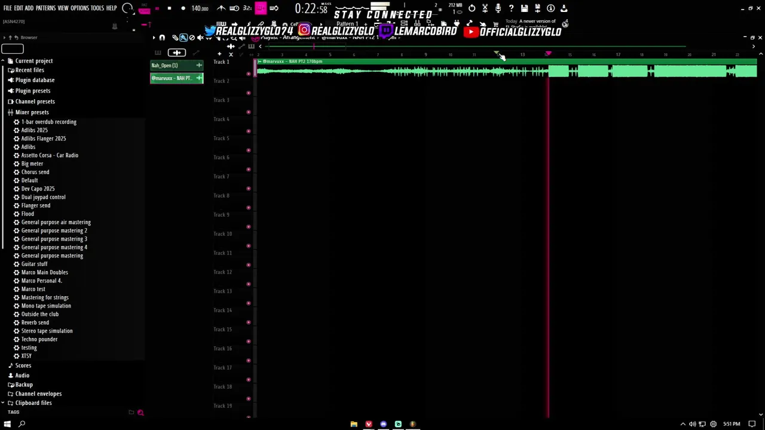This screenshot has width=765, height=430.
Task: Open the ADD menu
Action: pyautogui.click(x=29, y=8)
